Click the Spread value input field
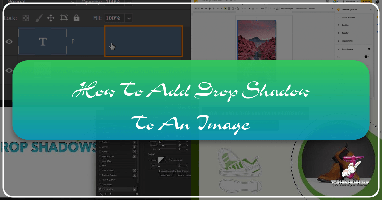Viewport: 382px width, 200px height. point(181,145)
